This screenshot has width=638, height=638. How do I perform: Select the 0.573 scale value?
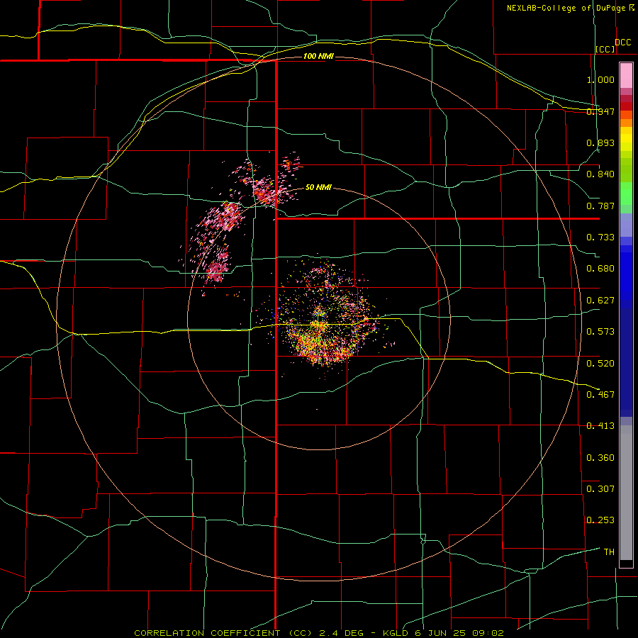pyautogui.click(x=600, y=332)
